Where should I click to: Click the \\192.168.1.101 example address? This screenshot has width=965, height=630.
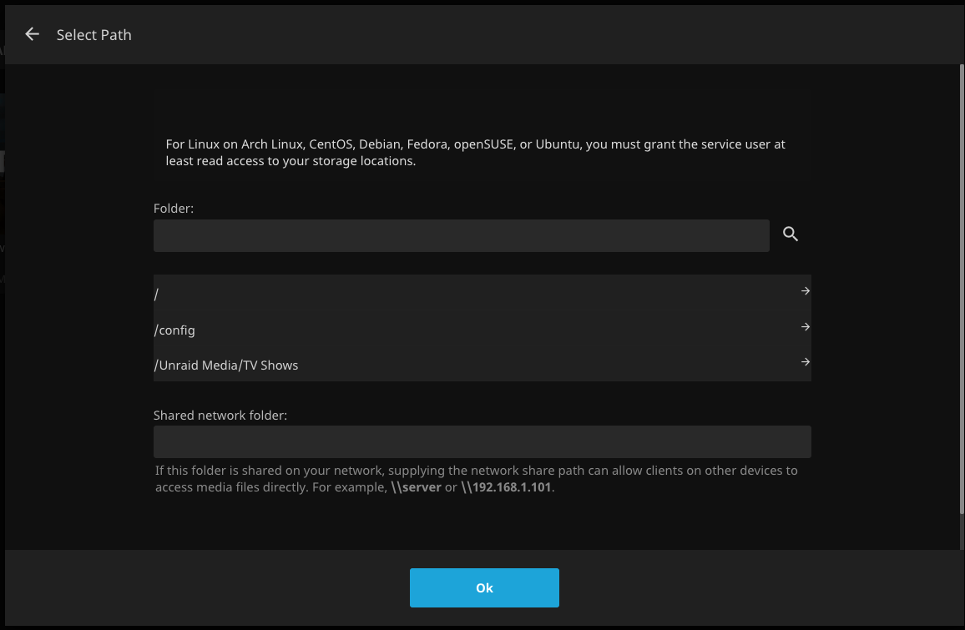(506, 487)
